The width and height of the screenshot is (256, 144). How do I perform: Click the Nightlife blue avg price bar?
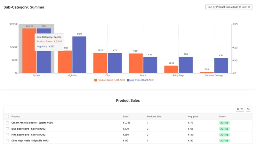[x=79, y=55]
